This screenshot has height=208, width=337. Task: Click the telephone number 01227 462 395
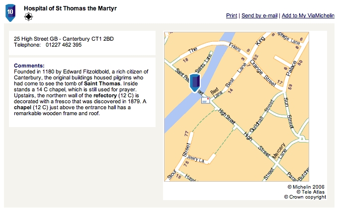pyautogui.click(x=64, y=45)
